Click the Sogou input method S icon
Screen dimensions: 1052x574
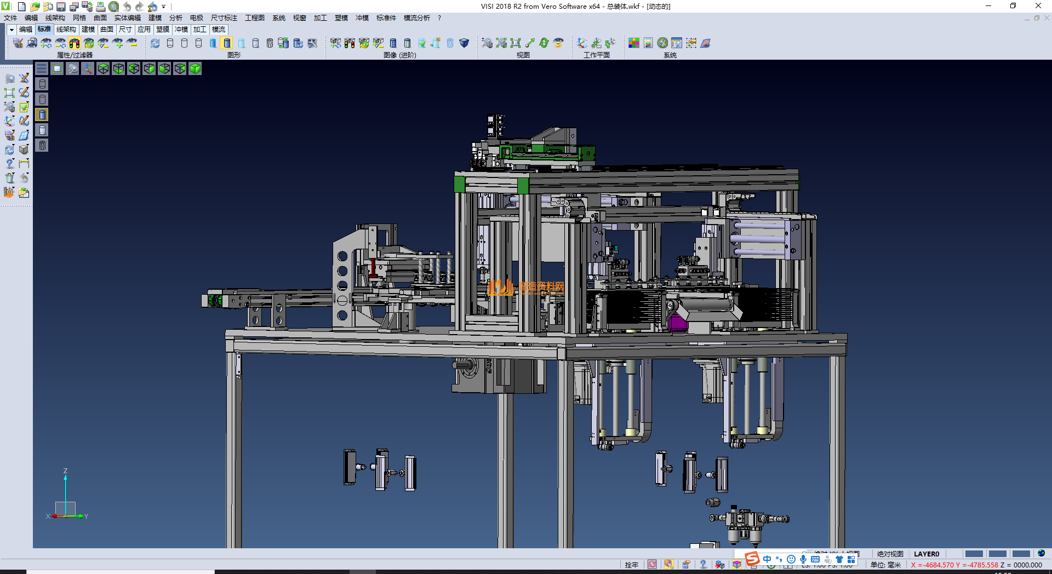tap(752, 559)
